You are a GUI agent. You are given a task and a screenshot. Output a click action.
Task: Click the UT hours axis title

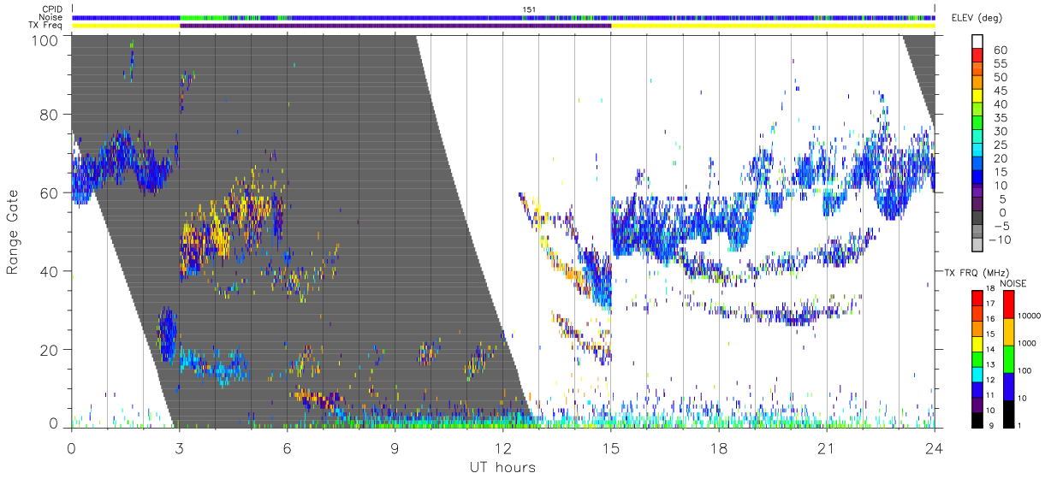point(502,467)
